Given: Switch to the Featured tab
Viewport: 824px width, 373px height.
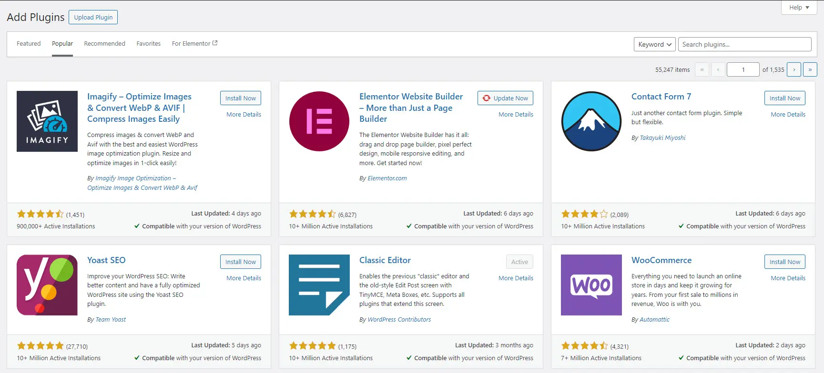Looking at the screenshot, I should pyautogui.click(x=29, y=43).
